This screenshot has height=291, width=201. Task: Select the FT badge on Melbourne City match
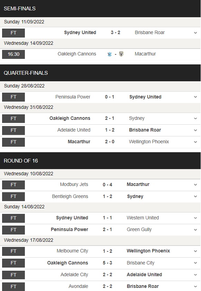pos(13,251)
